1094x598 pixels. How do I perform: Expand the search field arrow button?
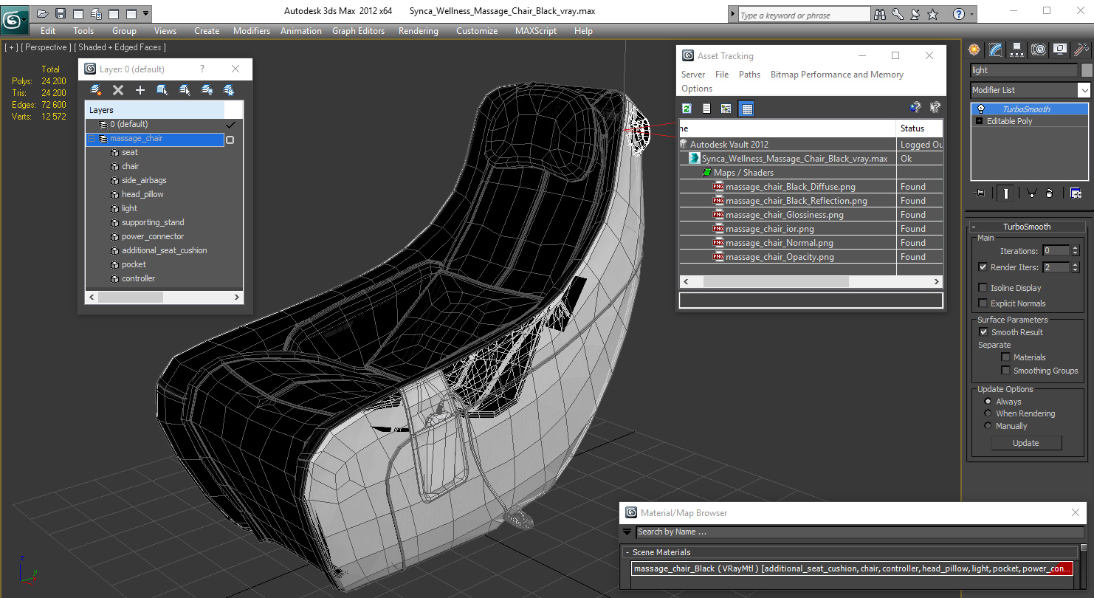732,14
